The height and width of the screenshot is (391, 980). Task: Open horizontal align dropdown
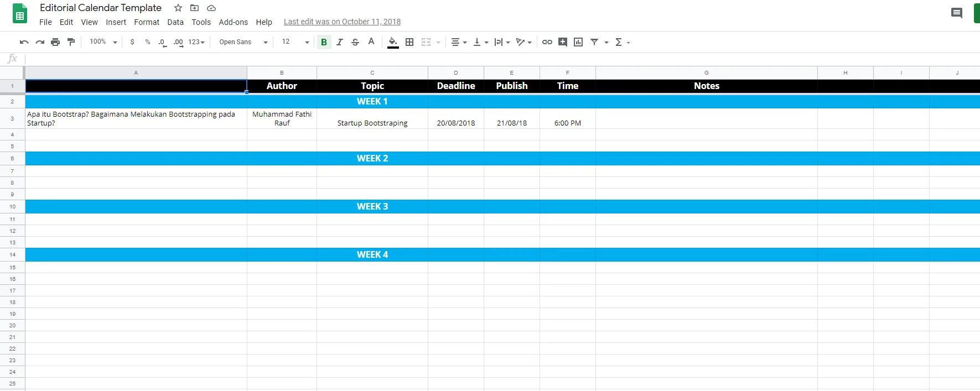tap(459, 42)
